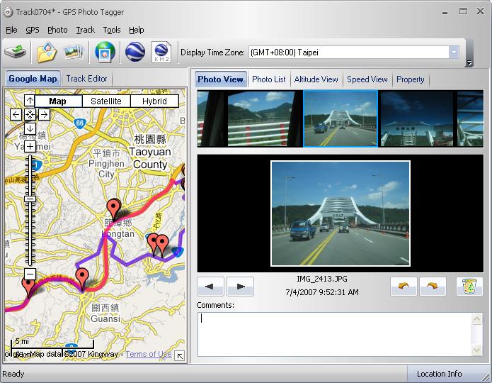Open the Display Time Zone dropdown arrow
Viewport: 492px width, 383px height.
(x=454, y=52)
